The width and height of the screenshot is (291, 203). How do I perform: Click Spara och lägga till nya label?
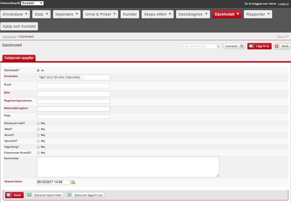click(x=88, y=195)
